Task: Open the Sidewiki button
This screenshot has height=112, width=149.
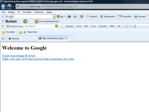Action: coord(92,16)
